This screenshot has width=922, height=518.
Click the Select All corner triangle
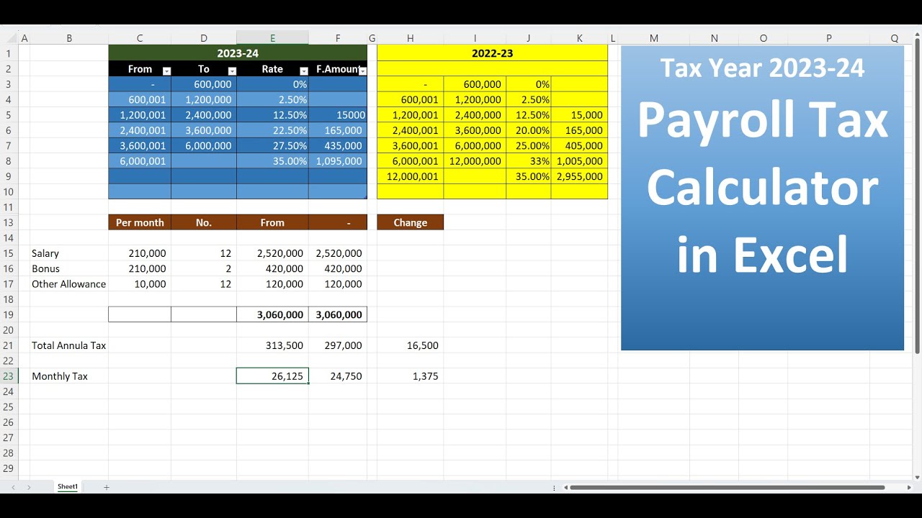(9, 39)
